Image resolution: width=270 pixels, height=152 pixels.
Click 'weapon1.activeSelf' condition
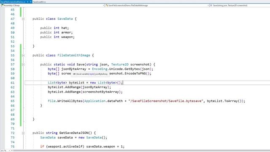(65, 147)
